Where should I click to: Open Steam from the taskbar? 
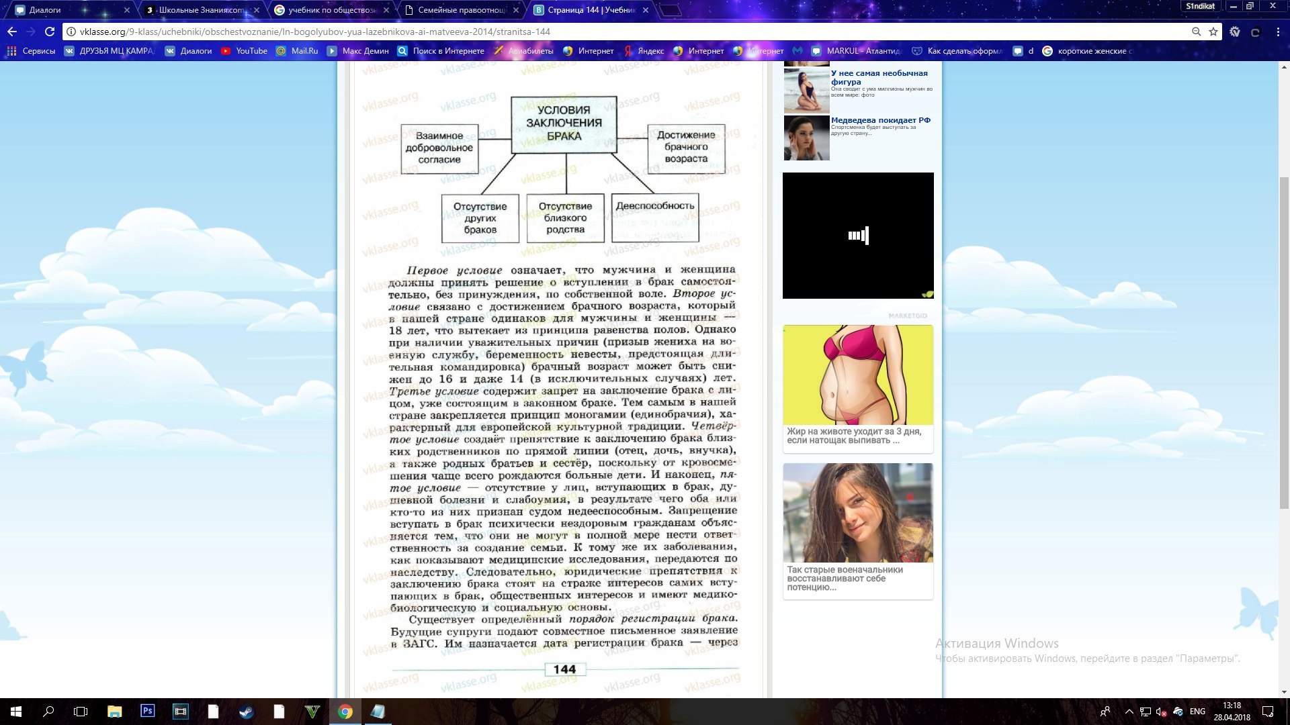246,711
